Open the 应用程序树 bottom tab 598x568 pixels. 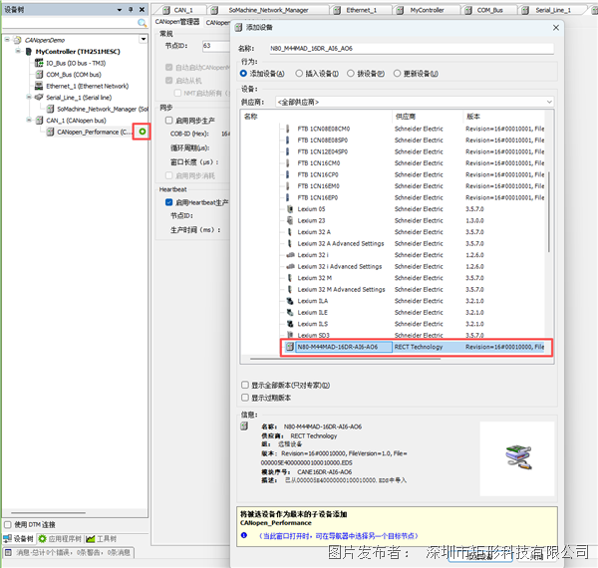pos(60,538)
